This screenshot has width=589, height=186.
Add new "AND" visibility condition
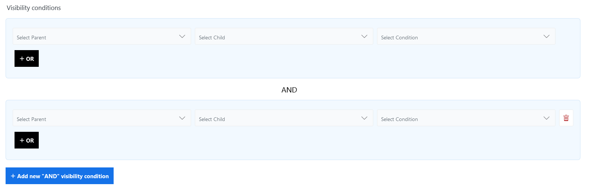pyautogui.click(x=60, y=176)
